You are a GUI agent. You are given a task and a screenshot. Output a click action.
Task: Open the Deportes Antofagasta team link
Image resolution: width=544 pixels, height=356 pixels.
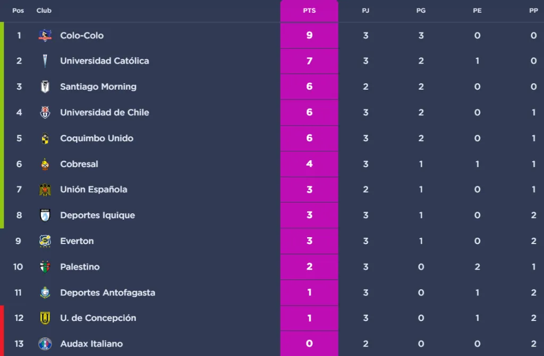pyautogui.click(x=107, y=292)
